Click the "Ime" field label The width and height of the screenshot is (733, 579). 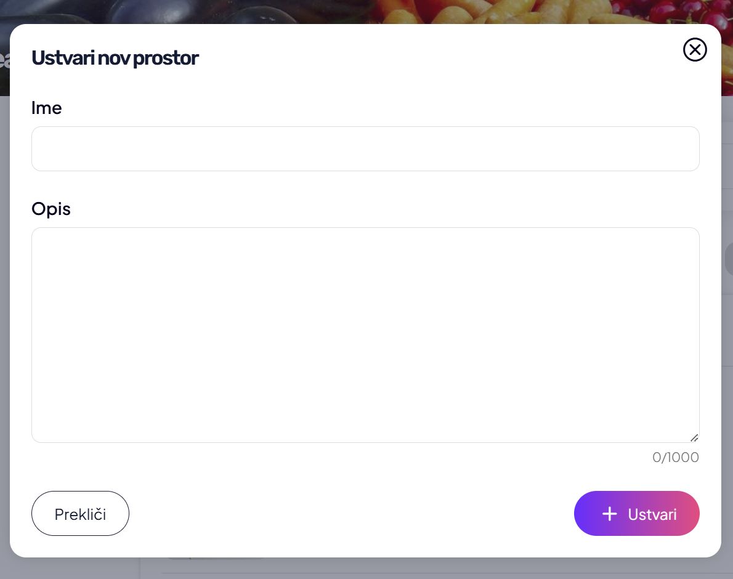click(47, 108)
